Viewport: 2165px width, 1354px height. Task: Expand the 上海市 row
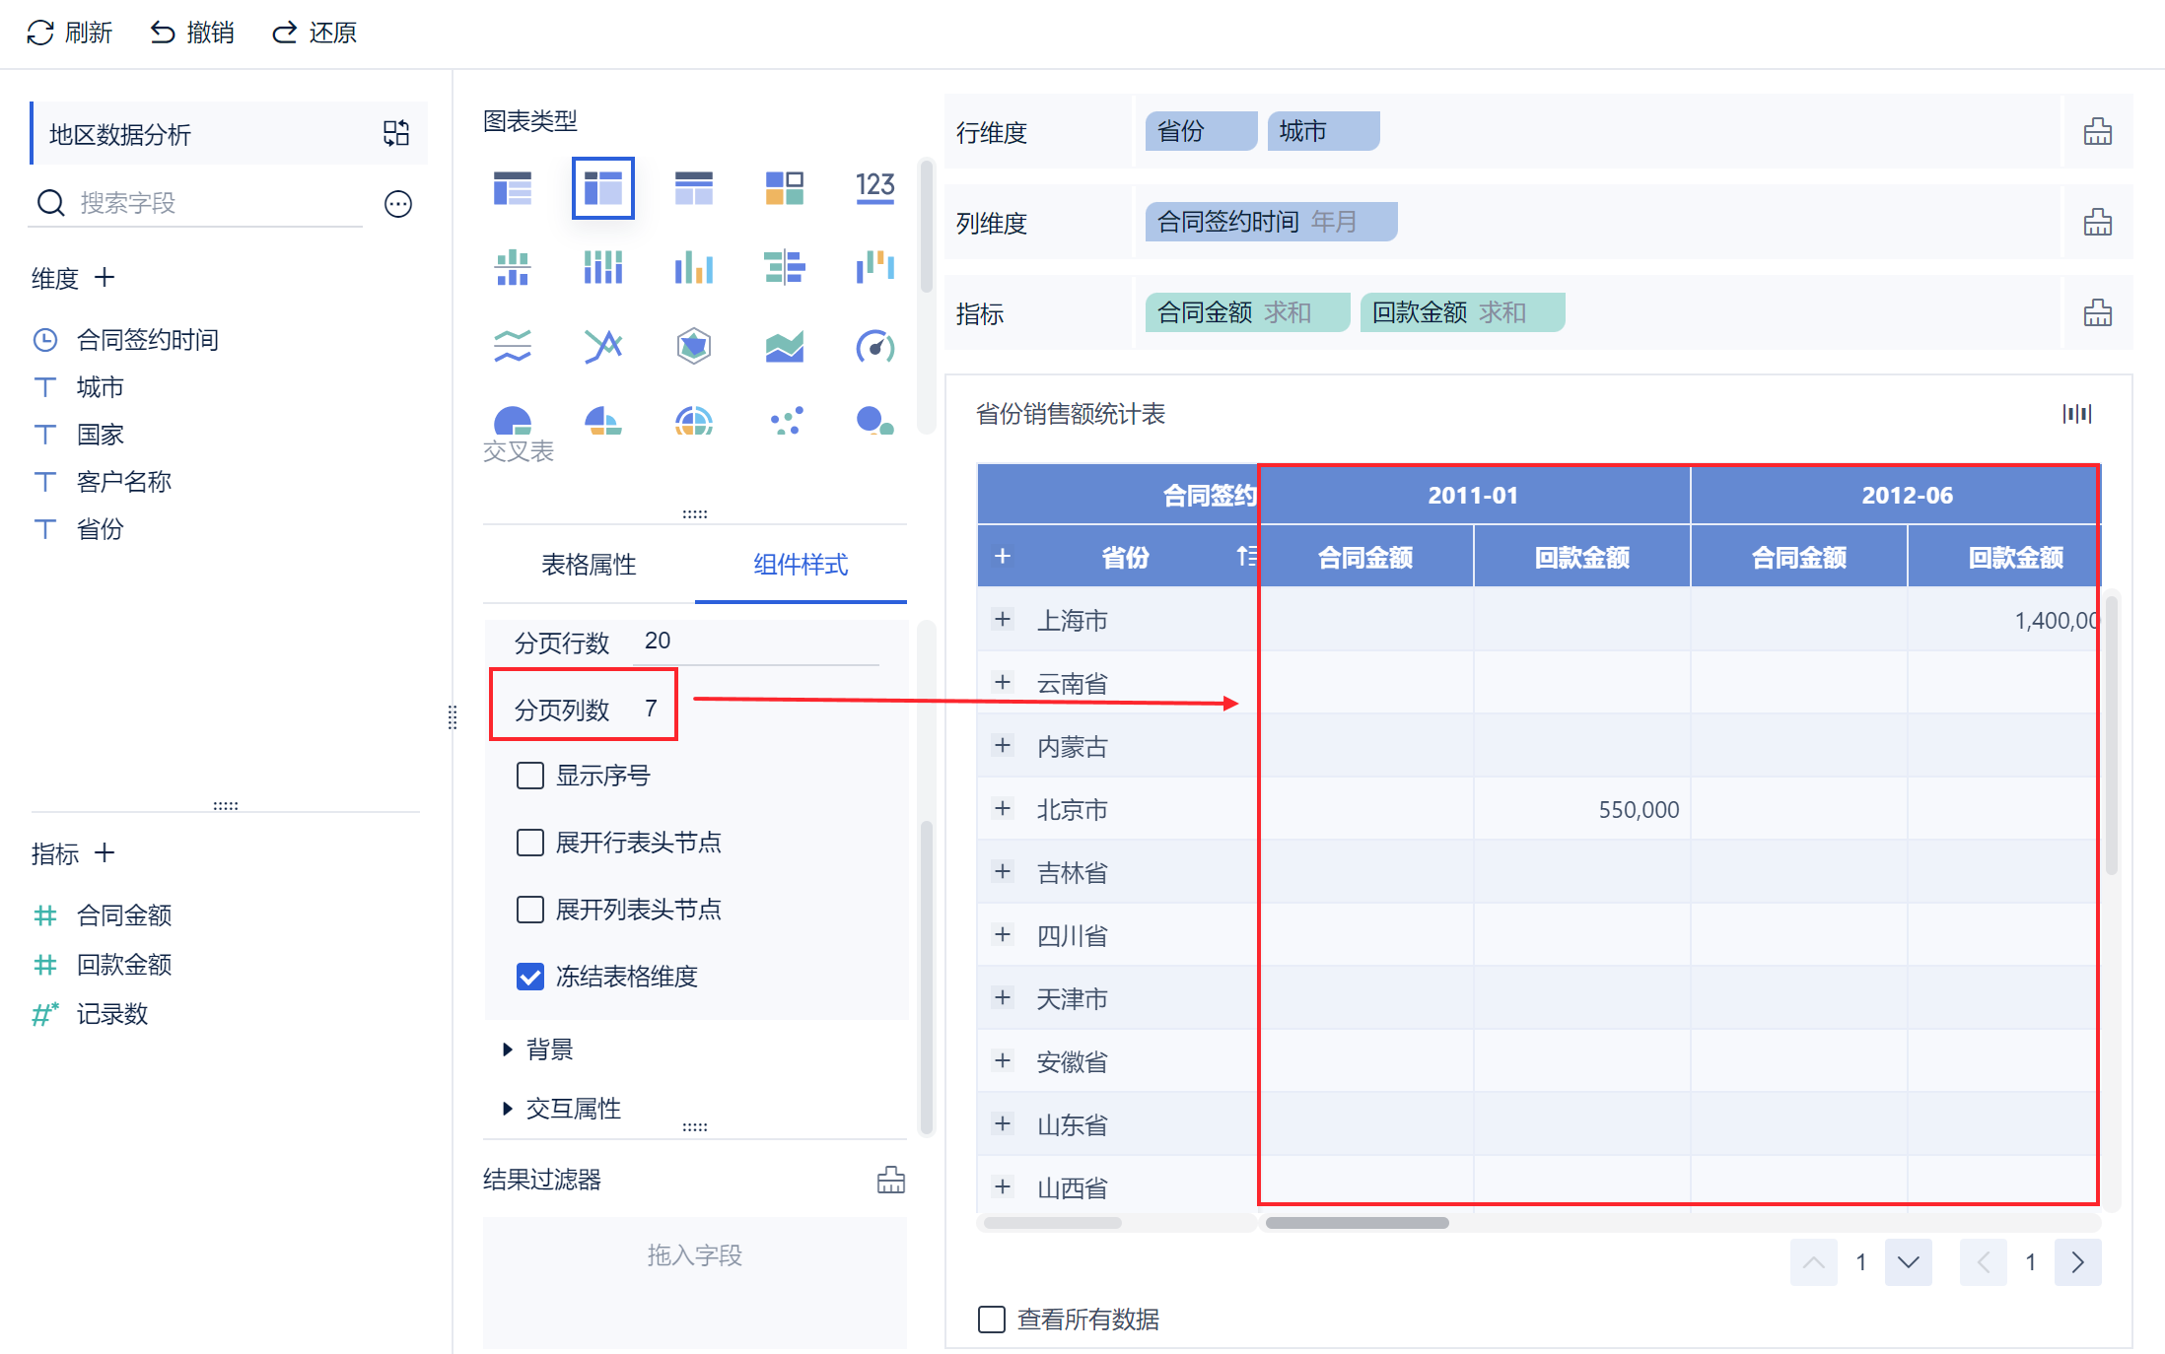pos(1003,619)
